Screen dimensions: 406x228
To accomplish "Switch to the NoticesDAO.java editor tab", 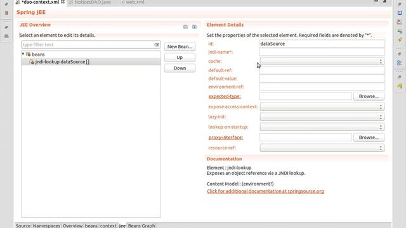I will coord(90,2).
